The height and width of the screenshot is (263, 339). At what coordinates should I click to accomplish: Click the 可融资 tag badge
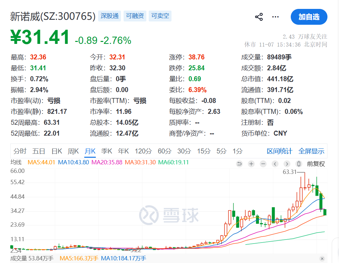click(x=135, y=16)
